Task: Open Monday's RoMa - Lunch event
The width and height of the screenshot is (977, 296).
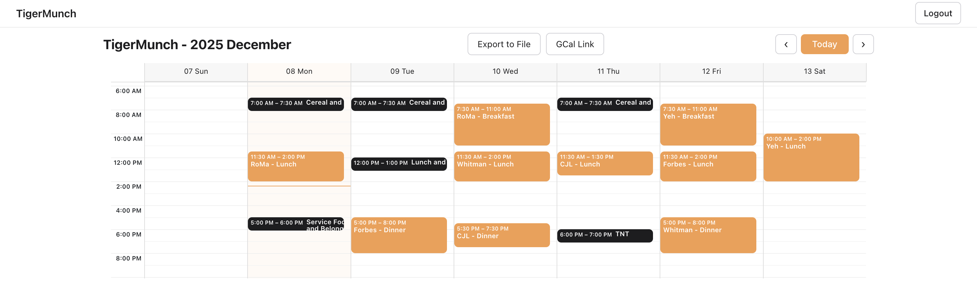Action: [x=295, y=166]
